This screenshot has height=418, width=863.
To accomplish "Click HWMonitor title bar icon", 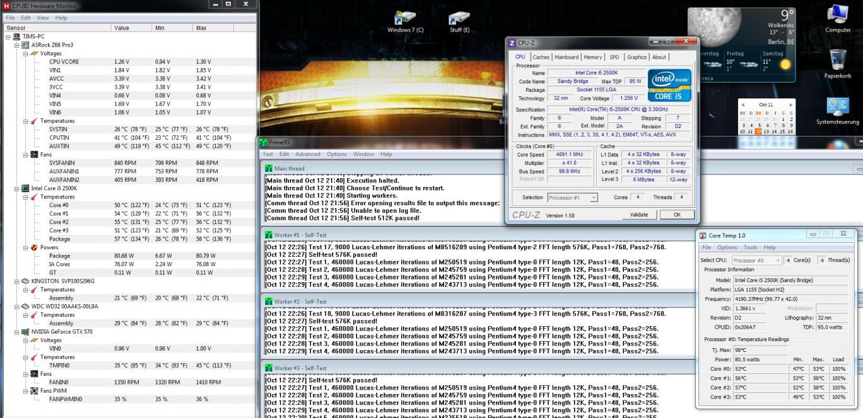I will [x=6, y=5].
